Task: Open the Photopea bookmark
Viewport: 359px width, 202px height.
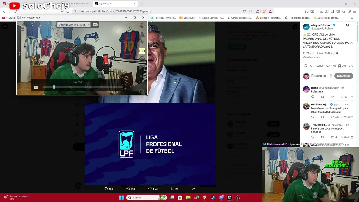Action: [x=164, y=18]
